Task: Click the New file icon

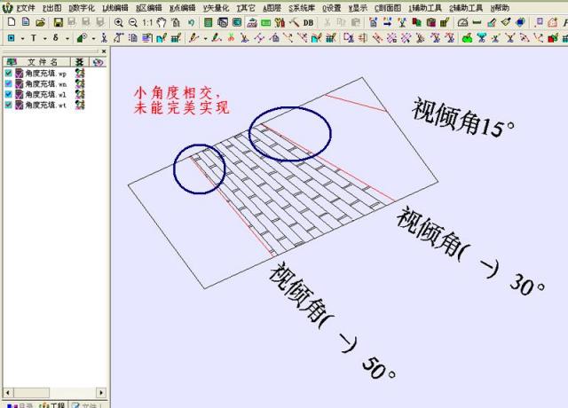Action: [x=12, y=22]
